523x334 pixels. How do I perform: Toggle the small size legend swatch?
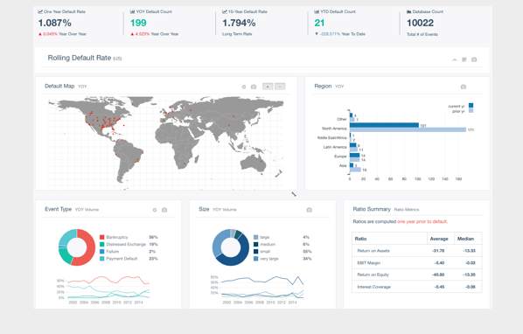pos(256,251)
